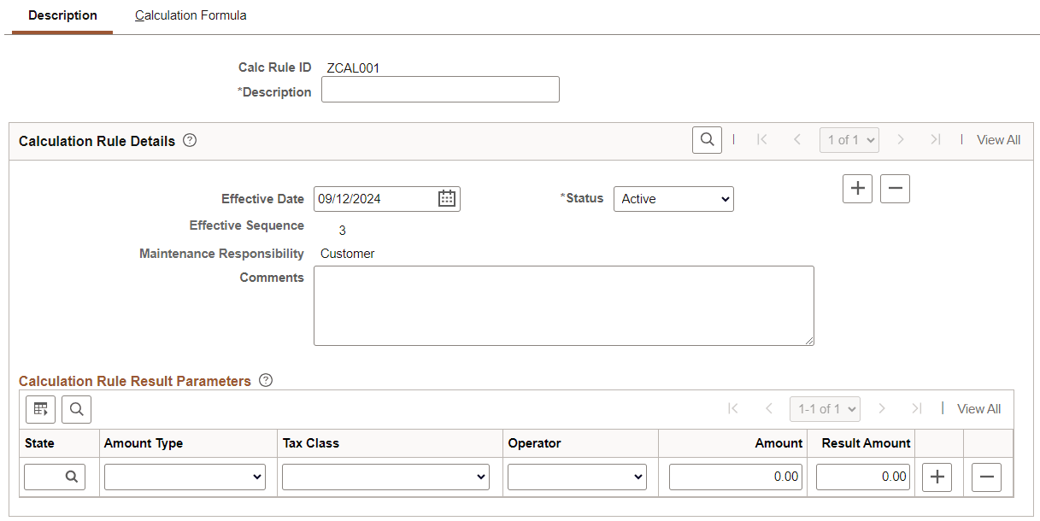This screenshot has height=521, width=1040.
Task: Click the search icon in Calculation Rule Details header
Action: pos(706,139)
